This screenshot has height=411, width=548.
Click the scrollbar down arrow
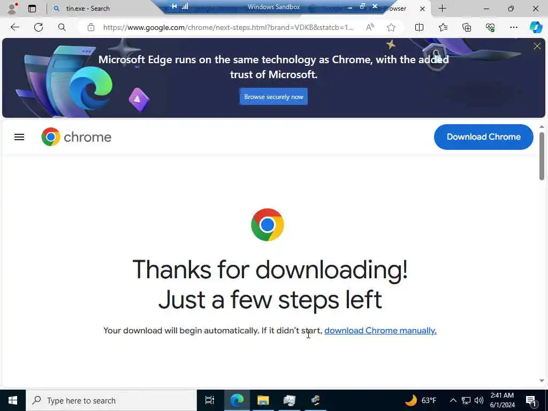[542, 381]
